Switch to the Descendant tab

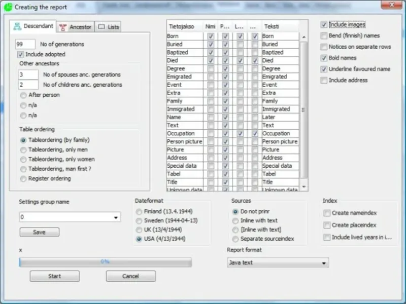33,26
